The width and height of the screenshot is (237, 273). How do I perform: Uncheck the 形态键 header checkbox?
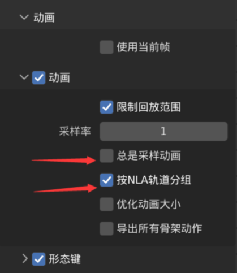click(x=38, y=259)
